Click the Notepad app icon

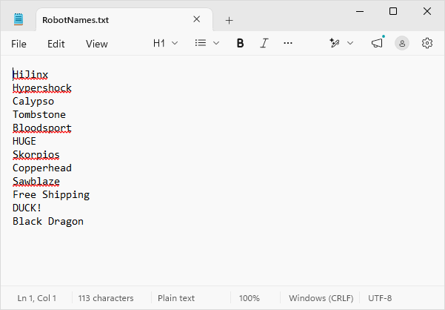(19, 19)
